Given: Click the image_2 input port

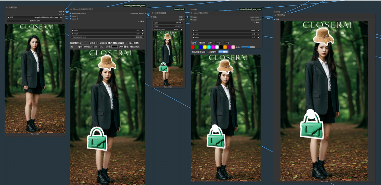Looking at the screenshot, I should click(x=70, y=19).
